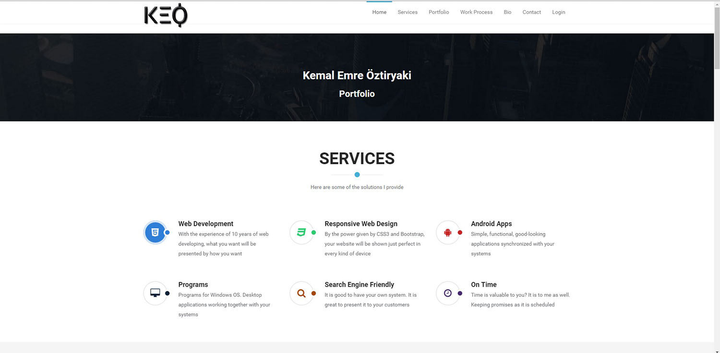Open the Home nav item
Image resolution: width=720 pixels, height=353 pixels.
coord(379,12)
